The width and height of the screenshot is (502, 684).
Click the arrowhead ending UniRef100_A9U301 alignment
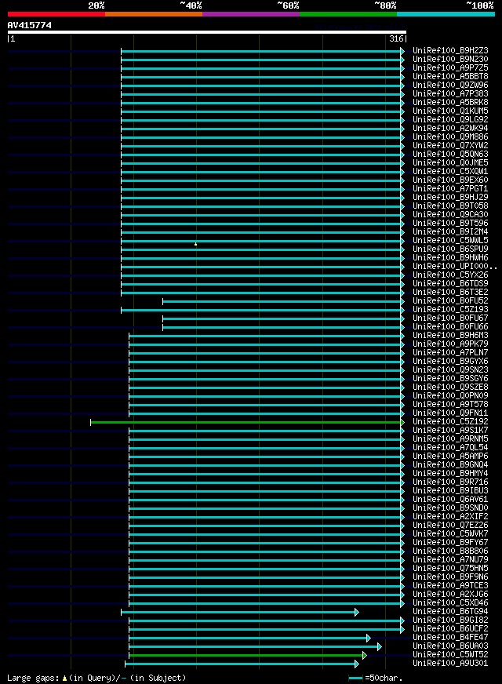coord(357,664)
